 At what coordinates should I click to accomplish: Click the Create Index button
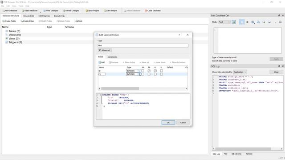(x=27, y=21)
